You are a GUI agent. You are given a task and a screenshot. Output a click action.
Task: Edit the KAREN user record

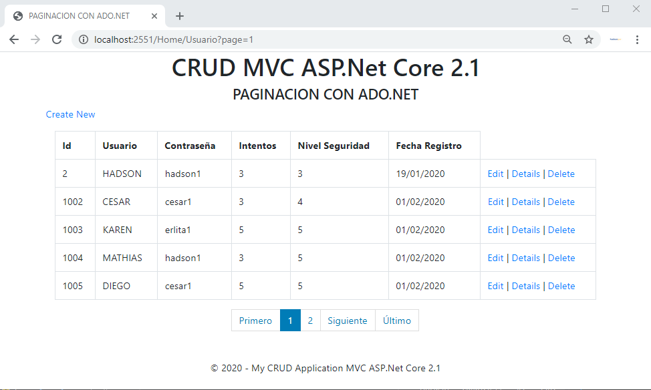click(495, 229)
